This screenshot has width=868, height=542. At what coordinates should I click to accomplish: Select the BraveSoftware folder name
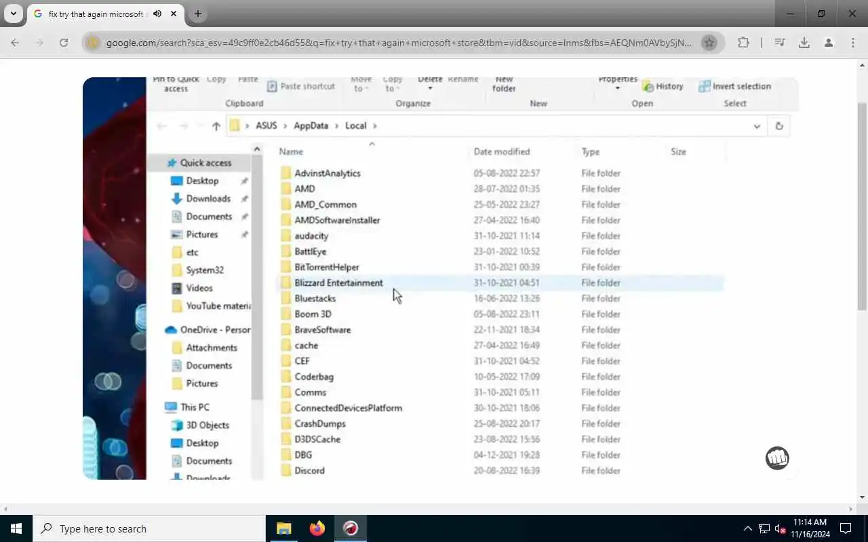(x=323, y=330)
